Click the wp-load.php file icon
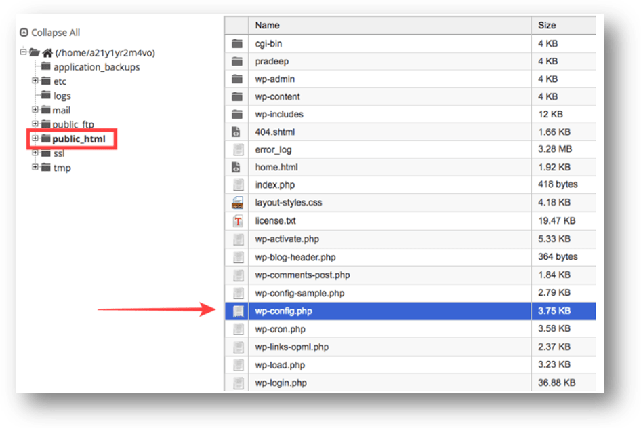This screenshot has height=428, width=641. (239, 365)
